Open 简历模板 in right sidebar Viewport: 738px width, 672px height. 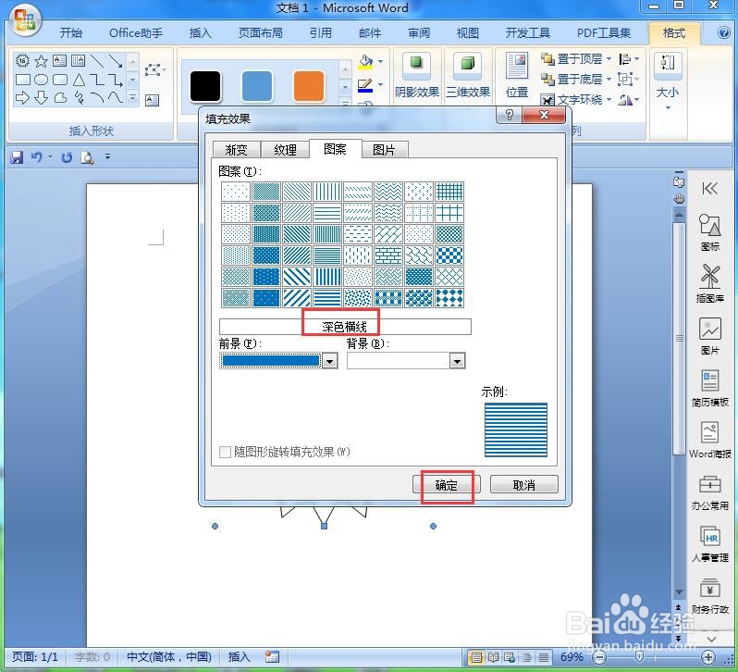click(x=709, y=388)
